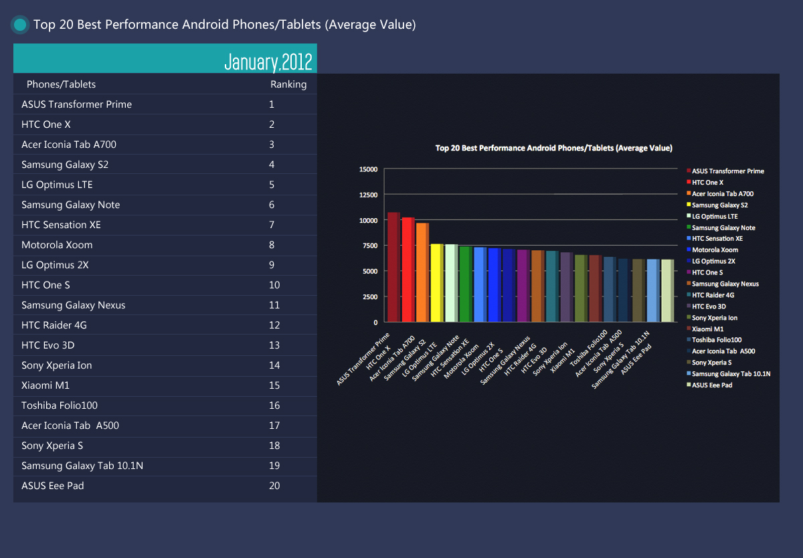Click the LG Optimus 2X legend label

coord(713,261)
